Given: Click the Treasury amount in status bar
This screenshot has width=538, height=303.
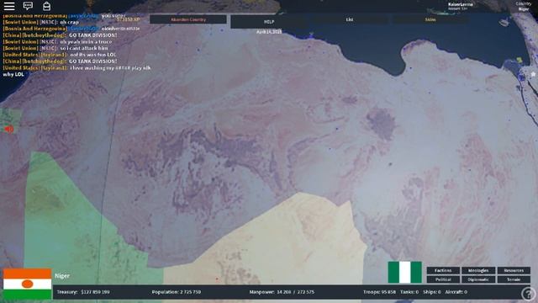Looking at the screenshot, I should point(83,292).
